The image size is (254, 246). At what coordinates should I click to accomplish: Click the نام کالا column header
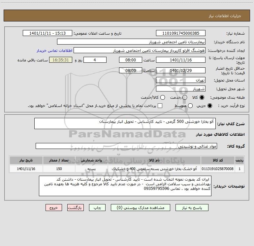(154, 160)
